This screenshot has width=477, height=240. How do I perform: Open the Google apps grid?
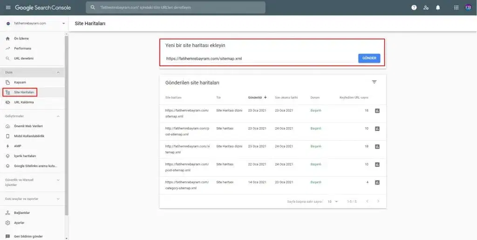[x=456, y=7]
